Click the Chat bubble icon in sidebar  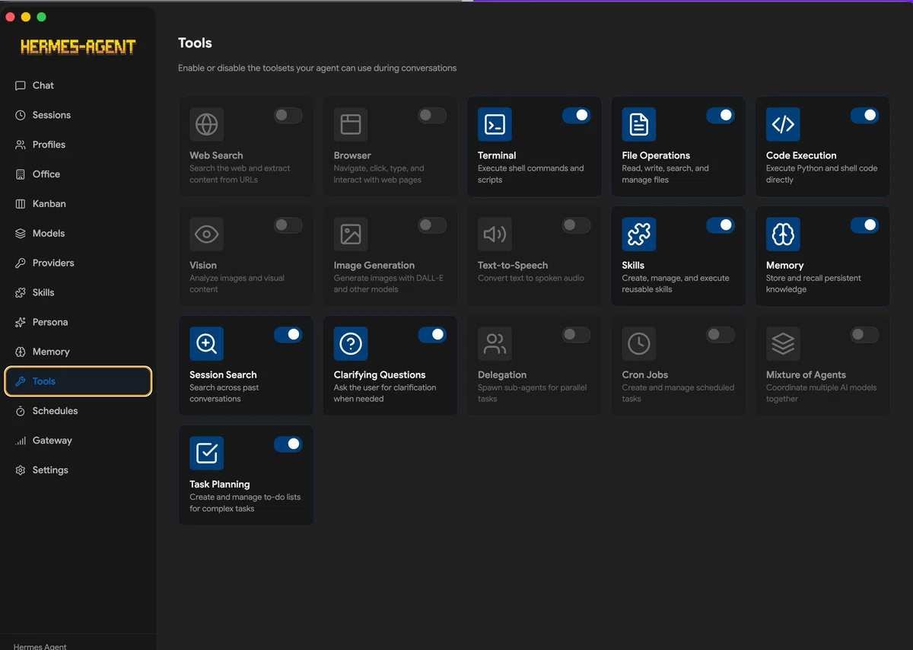21,86
